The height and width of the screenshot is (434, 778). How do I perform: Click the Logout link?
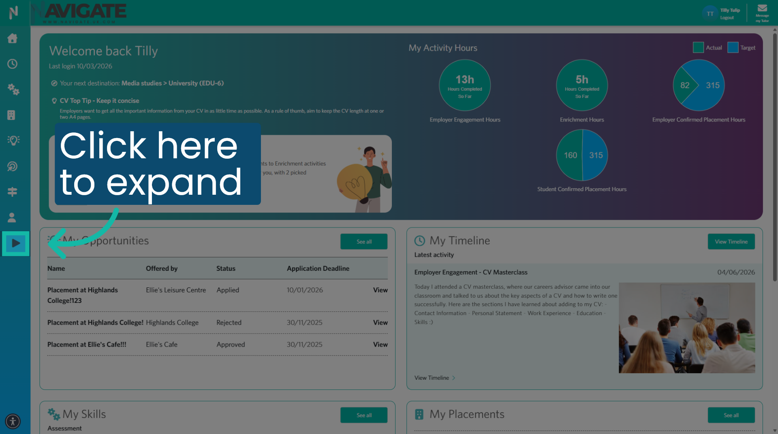click(727, 18)
